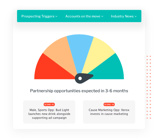Expand the chevron next to Accounts on the move
The width and height of the screenshot is (159, 138).
(102, 16)
